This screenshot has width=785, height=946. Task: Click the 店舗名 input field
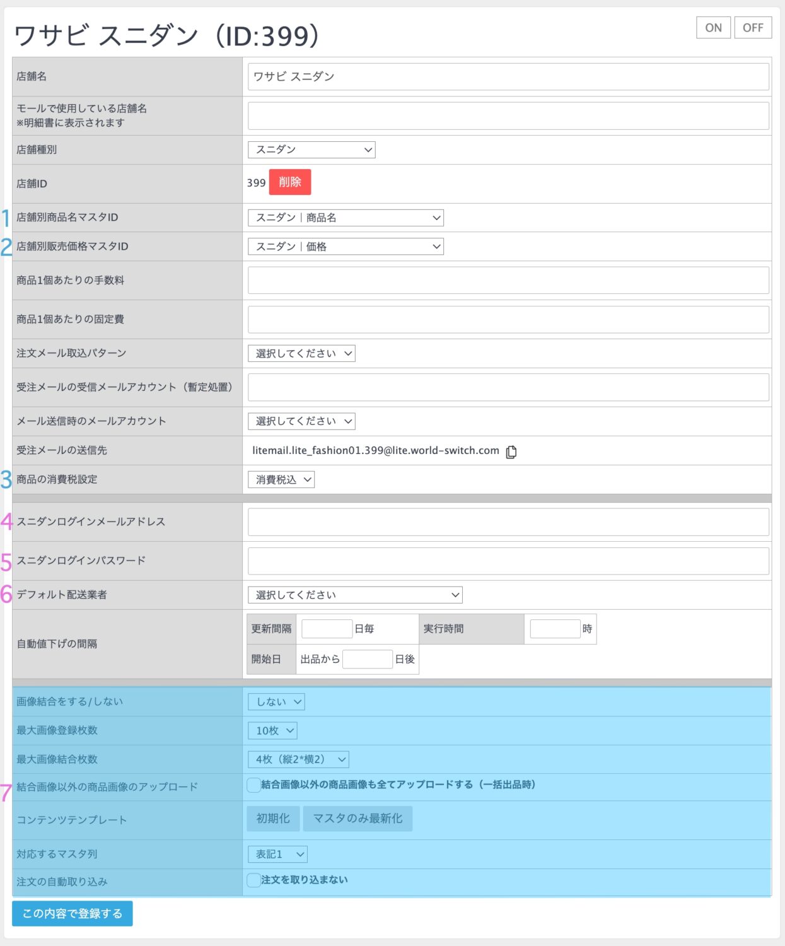[x=508, y=76]
